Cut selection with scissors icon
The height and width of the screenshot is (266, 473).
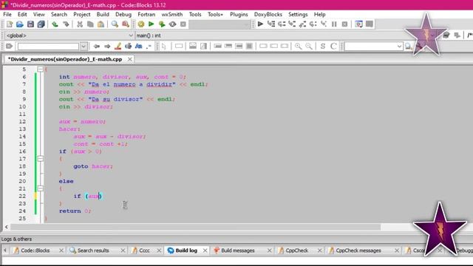pyautogui.click(x=80, y=24)
